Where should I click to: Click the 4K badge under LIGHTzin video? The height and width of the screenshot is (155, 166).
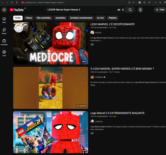point(92,133)
